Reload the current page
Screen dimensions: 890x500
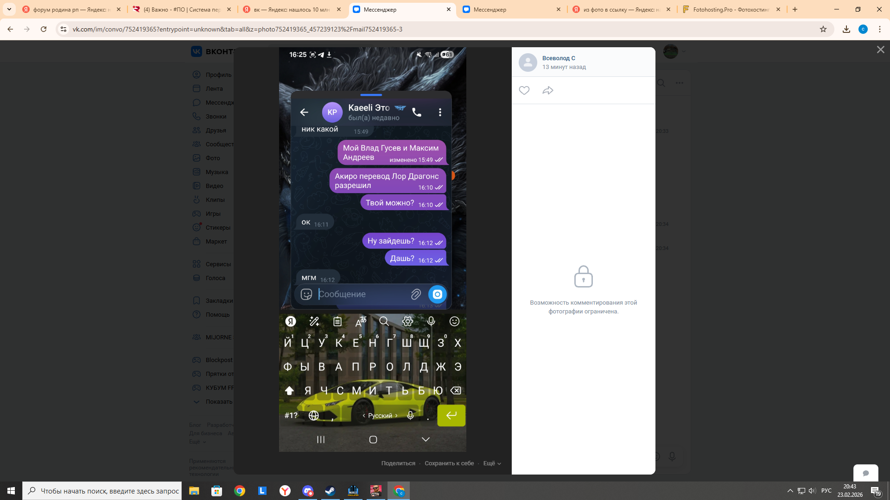pyautogui.click(x=44, y=29)
